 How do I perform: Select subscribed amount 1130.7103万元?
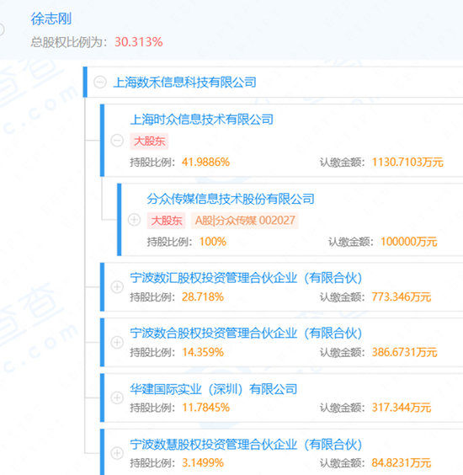pos(407,163)
